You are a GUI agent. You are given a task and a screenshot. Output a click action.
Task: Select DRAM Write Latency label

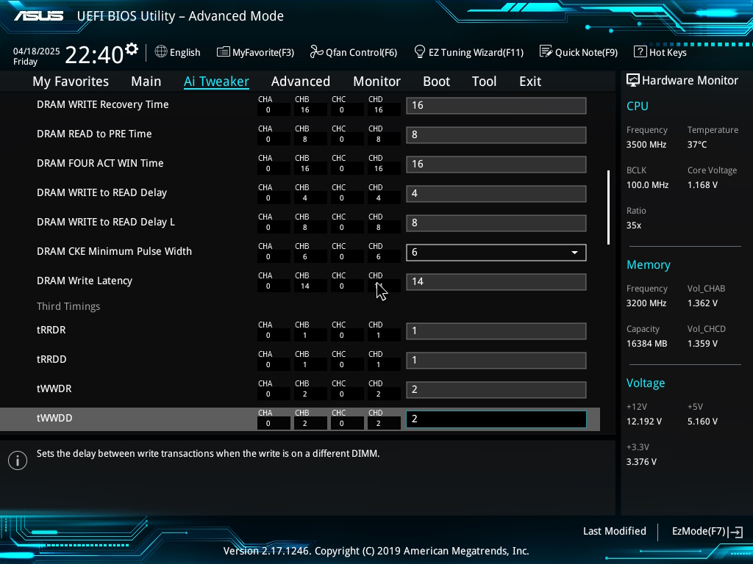click(85, 281)
